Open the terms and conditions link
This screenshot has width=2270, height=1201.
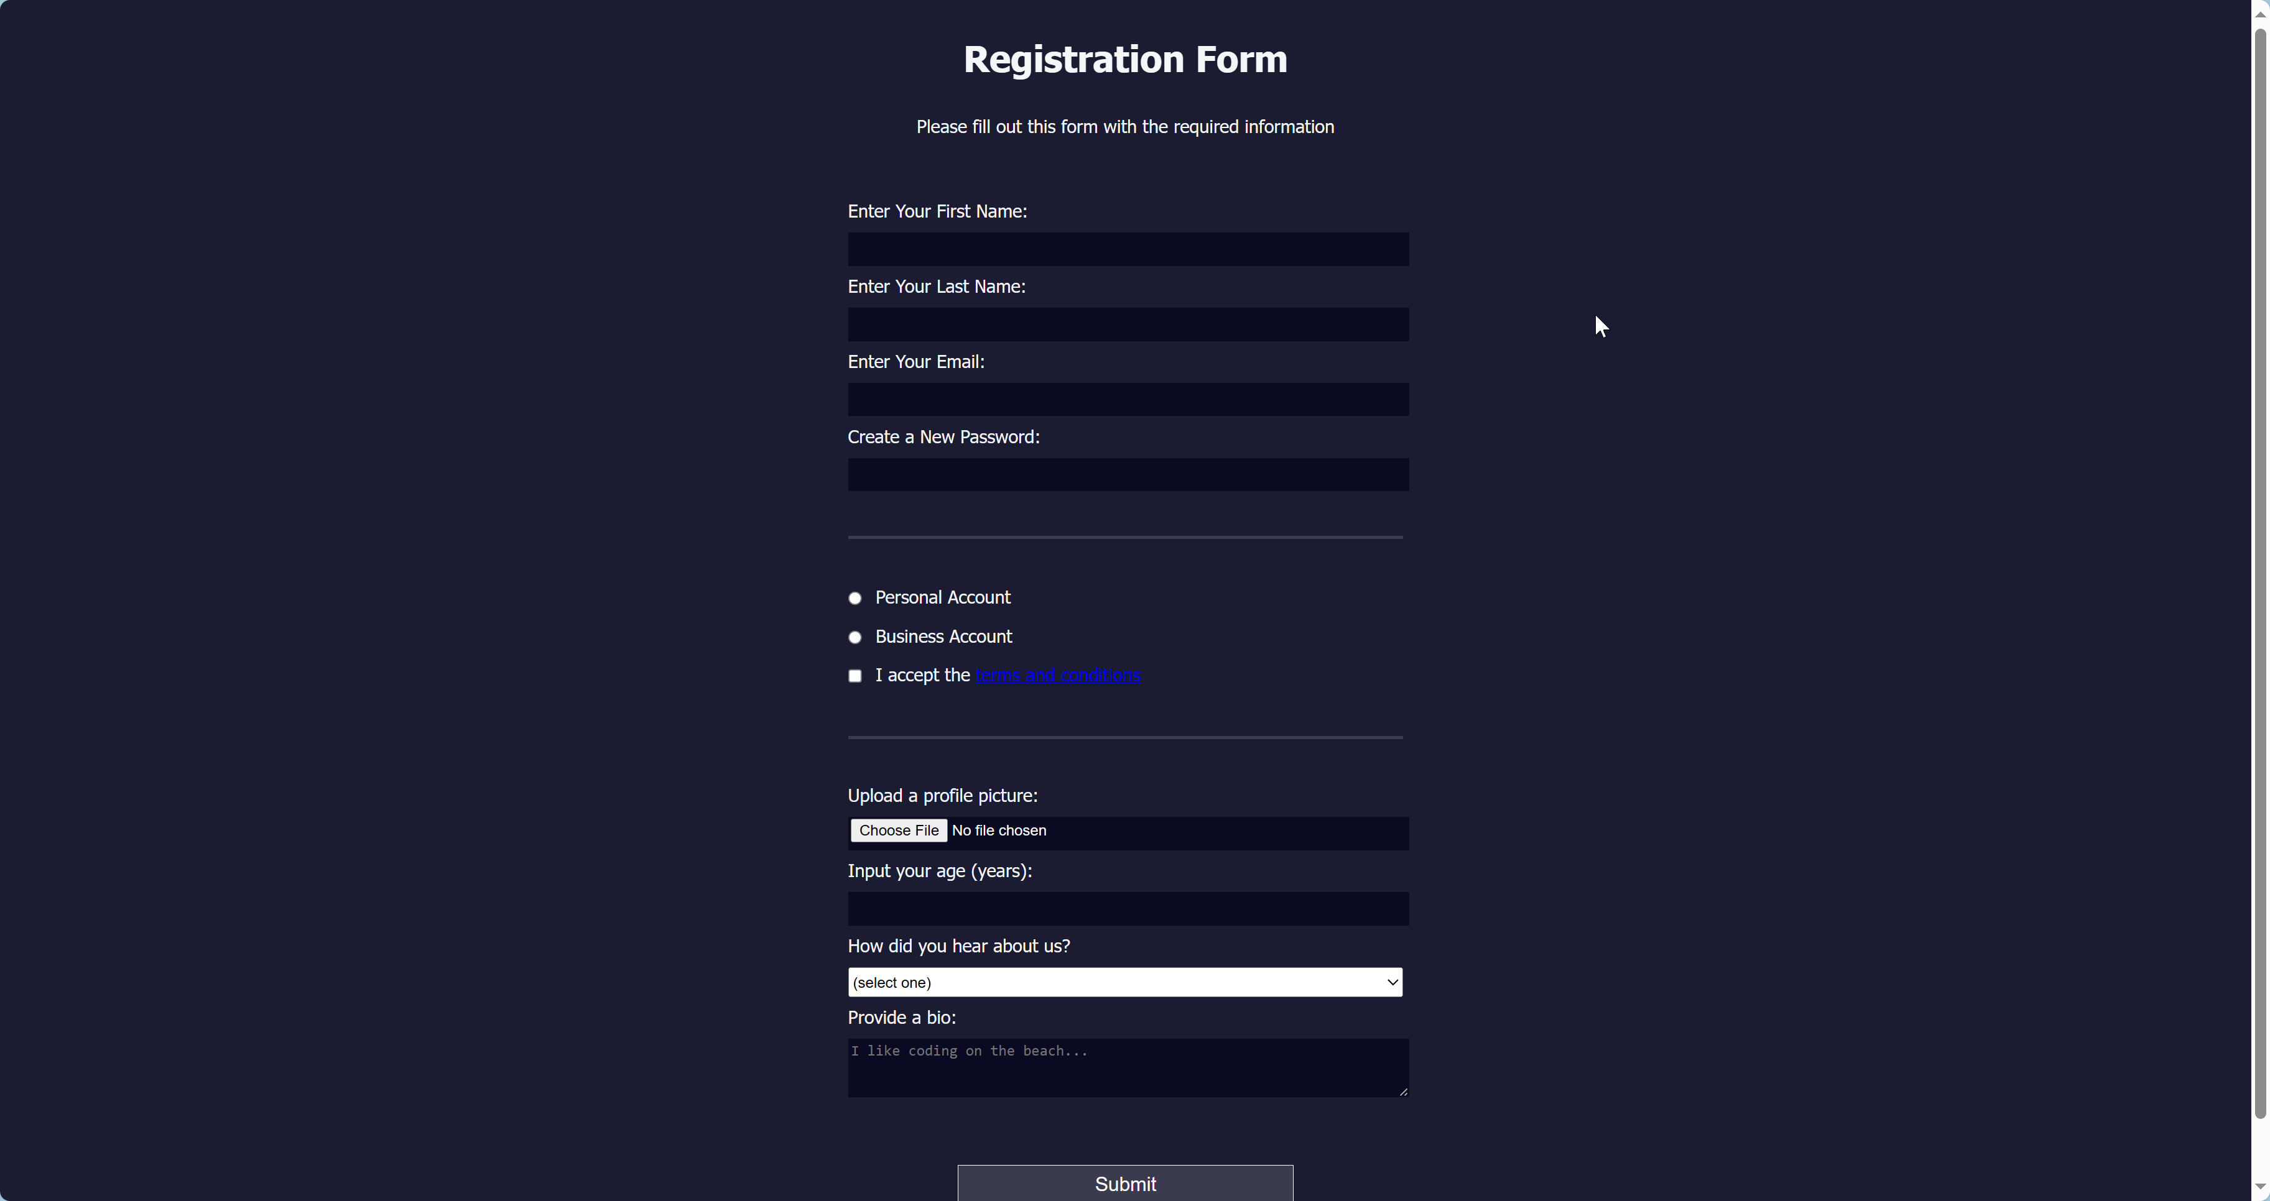1057,675
